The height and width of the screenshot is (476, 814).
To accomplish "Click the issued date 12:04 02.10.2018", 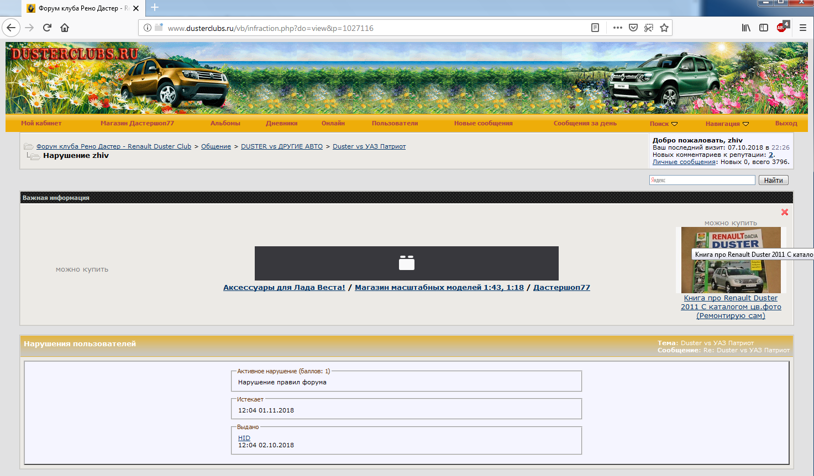I will [266, 445].
